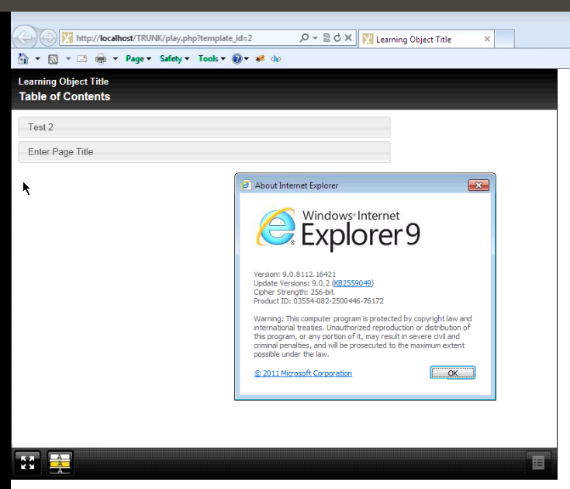Expand the feeds dropdown arrow
The height and width of the screenshot is (489, 570).
point(68,58)
